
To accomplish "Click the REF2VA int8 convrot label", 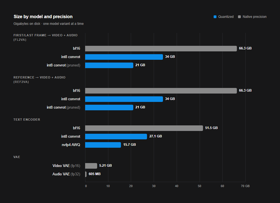I will (x=71, y=99).
